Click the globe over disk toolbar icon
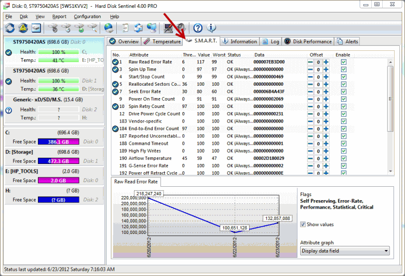 coord(109,27)
